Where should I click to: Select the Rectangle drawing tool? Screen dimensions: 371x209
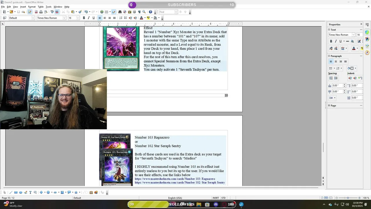[x=16, y=192]
